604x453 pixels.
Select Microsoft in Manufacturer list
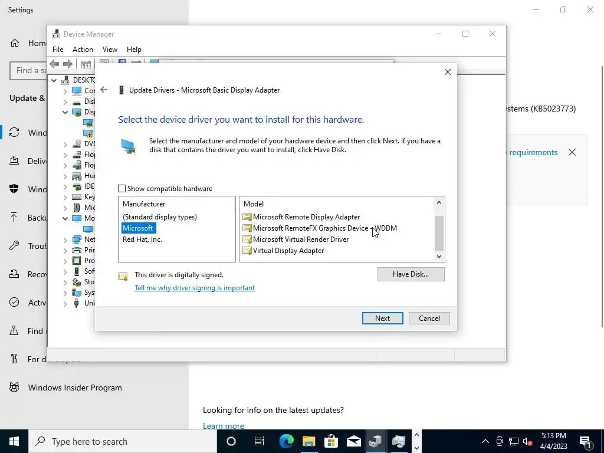[x=137, y=228]
